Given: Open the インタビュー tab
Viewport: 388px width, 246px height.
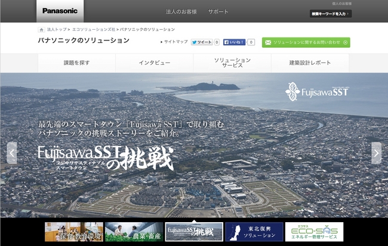Looking at the screenshot, I should [x=154, y=63].
